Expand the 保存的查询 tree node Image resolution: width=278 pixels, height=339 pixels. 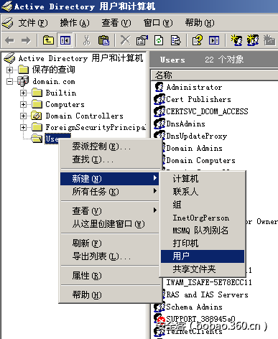[x=9, y=70]
